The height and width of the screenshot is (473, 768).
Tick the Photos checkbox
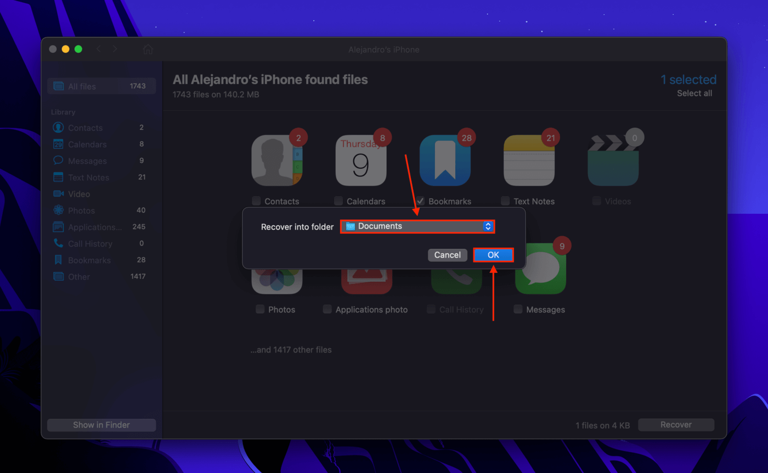tap(260, 309)
